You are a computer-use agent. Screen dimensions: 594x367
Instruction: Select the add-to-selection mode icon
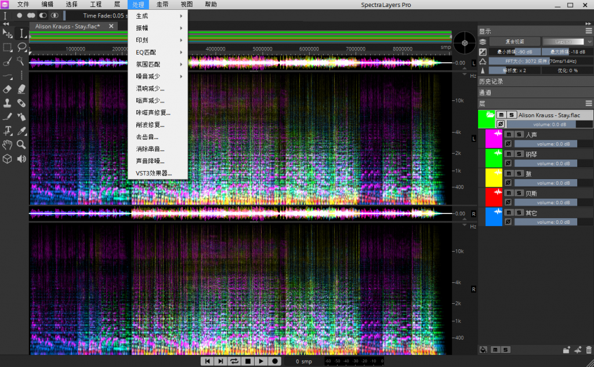tap(31, 16)
